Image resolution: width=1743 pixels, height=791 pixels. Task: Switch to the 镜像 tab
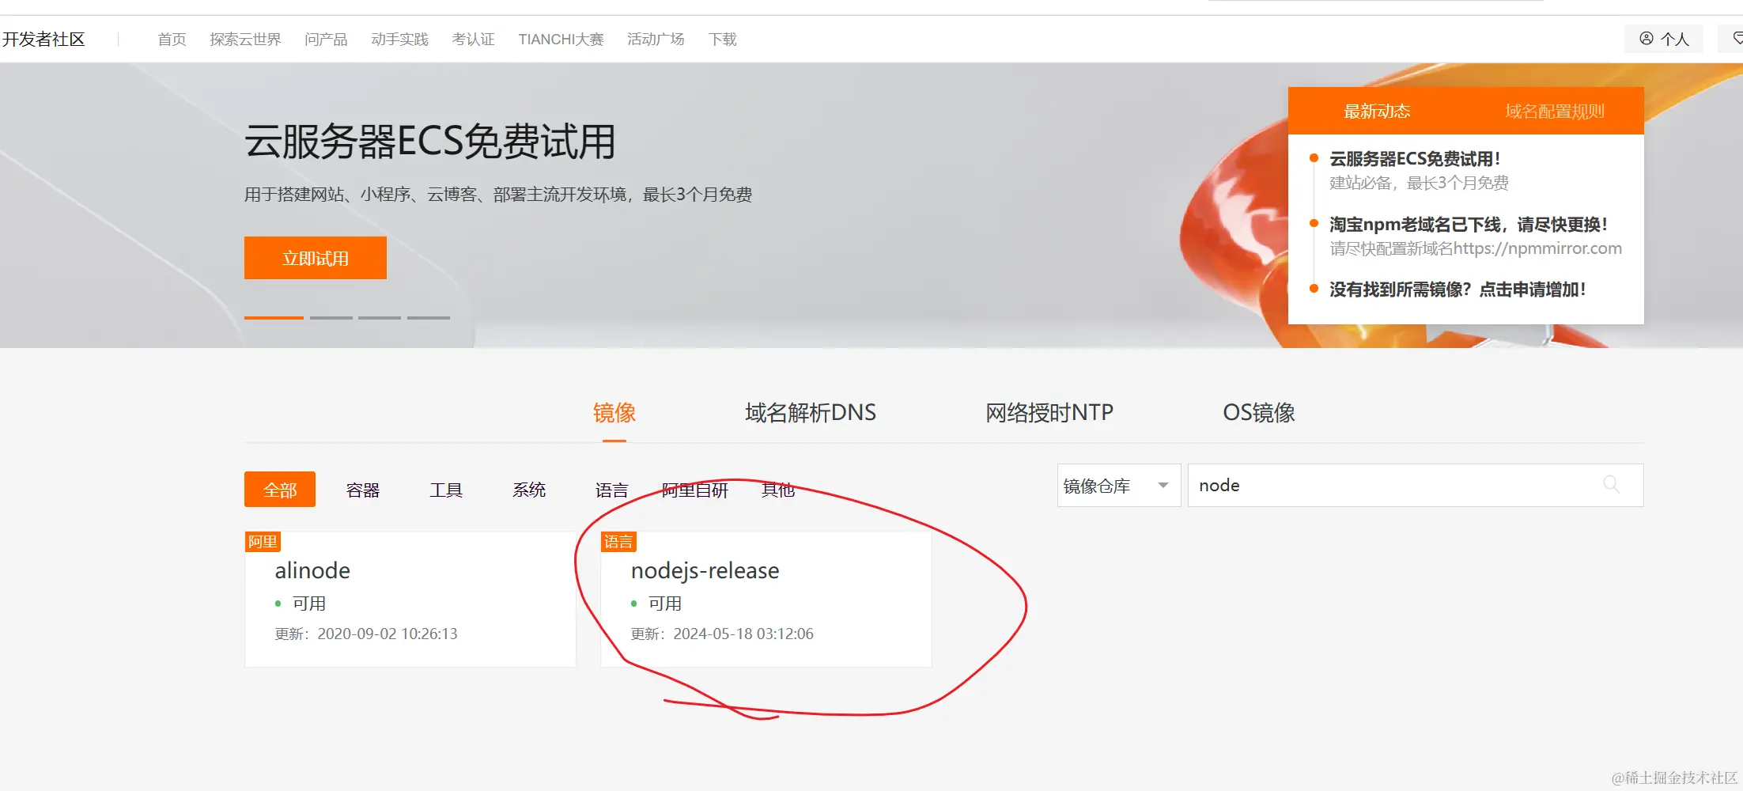[x=614, y=412]
